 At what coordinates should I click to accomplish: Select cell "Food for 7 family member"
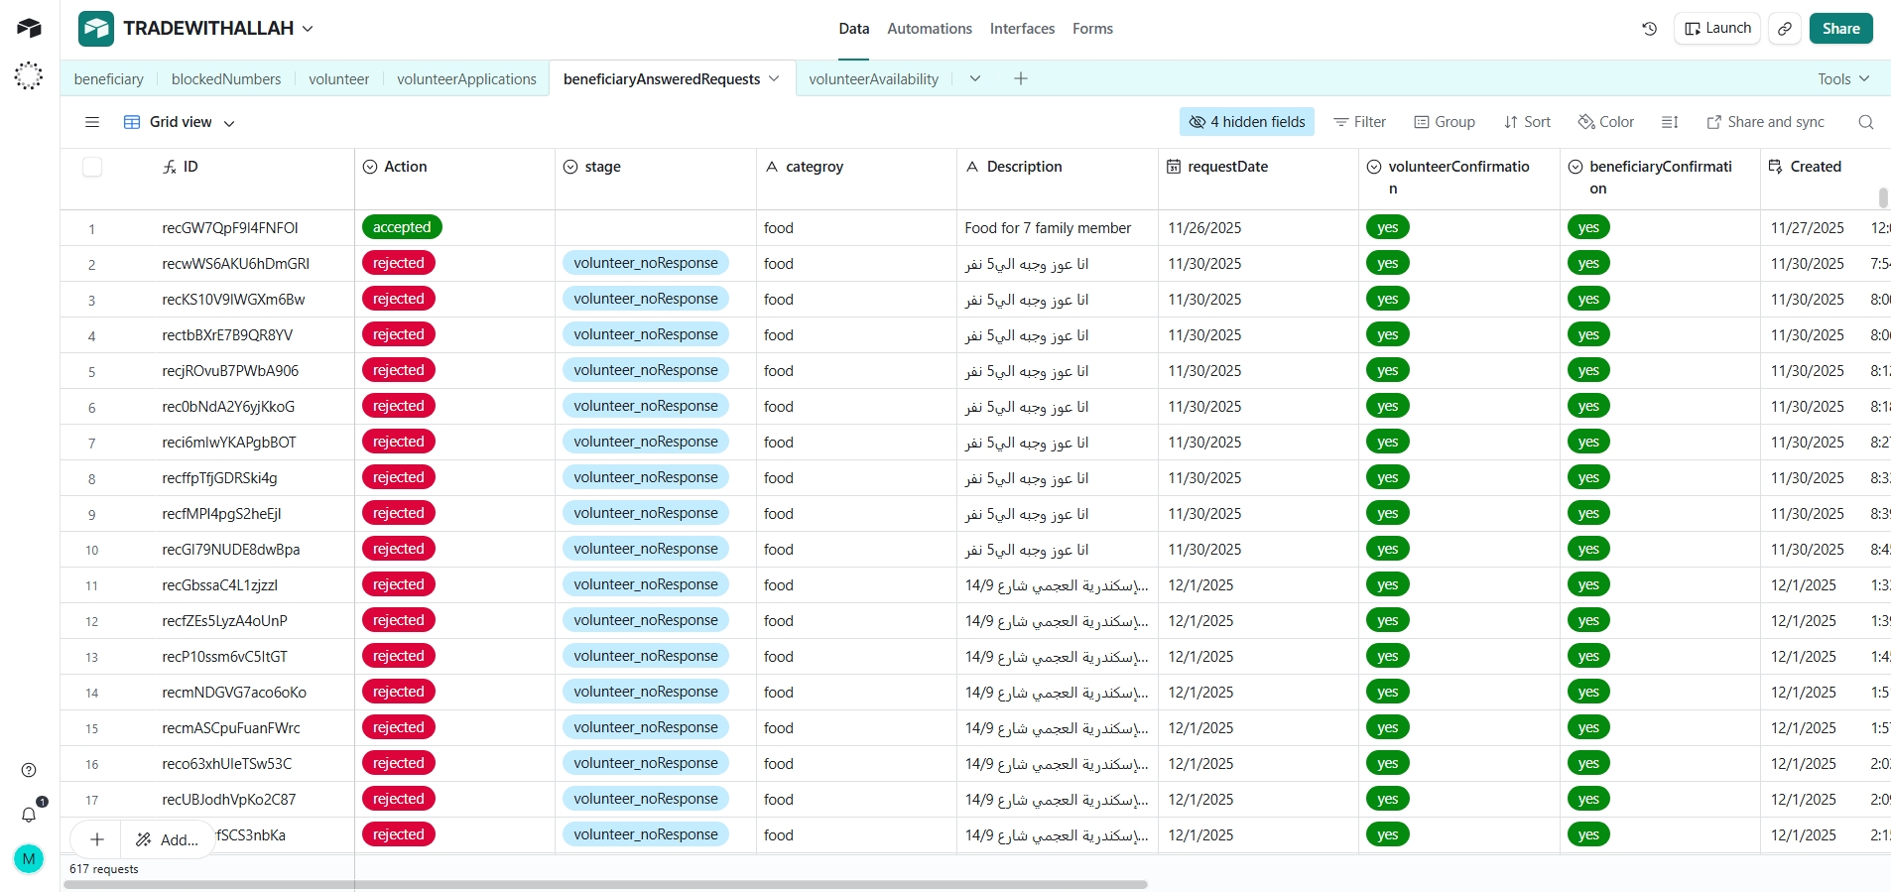[x=1058, y=228]
